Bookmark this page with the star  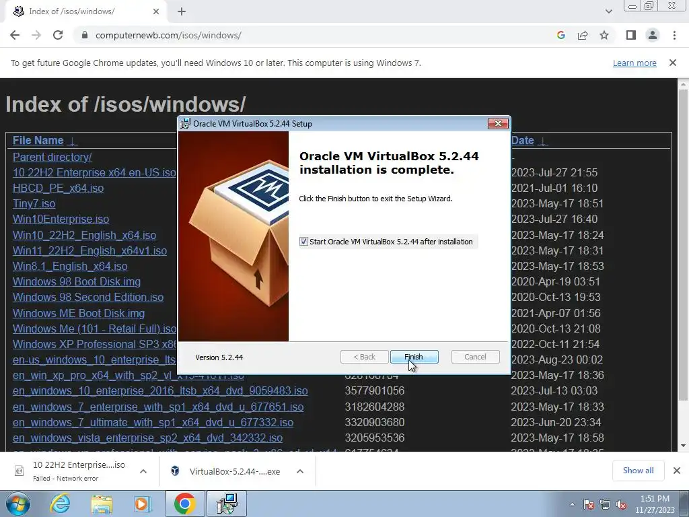tap(604, 35)
